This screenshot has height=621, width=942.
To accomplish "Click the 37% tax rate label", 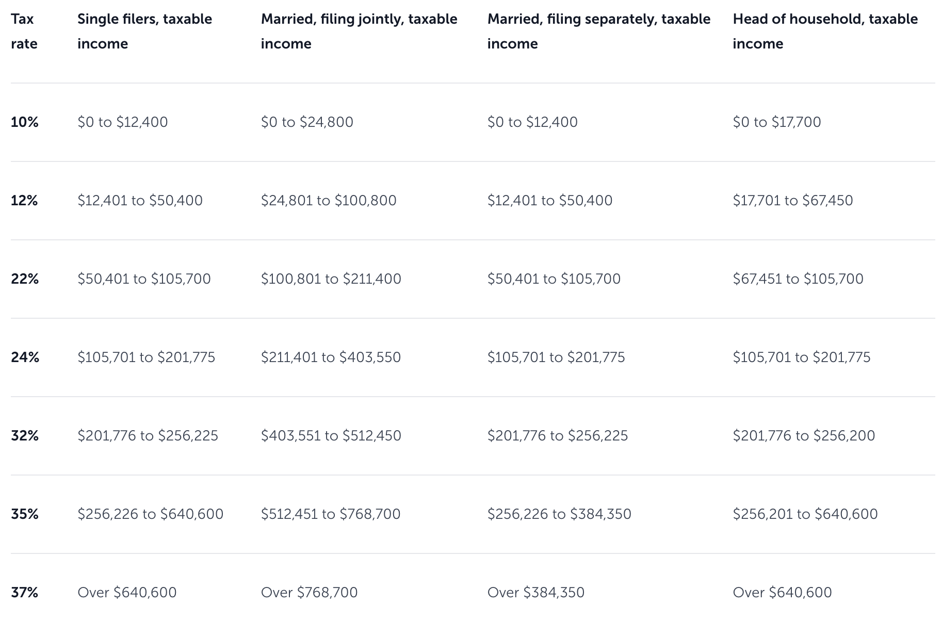I will coord(25,593).
